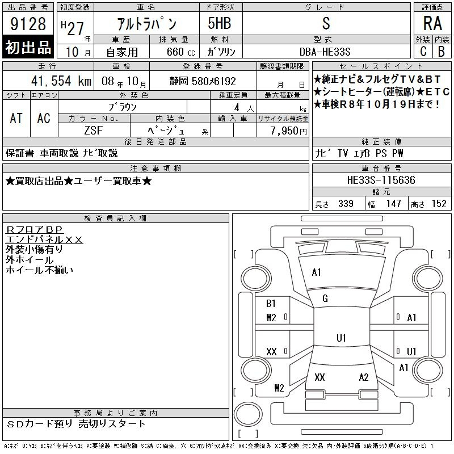The height and width of the screenshot is (454, 454).
Task: Click the U1 mark on the car roof
Action: (341, 338)
